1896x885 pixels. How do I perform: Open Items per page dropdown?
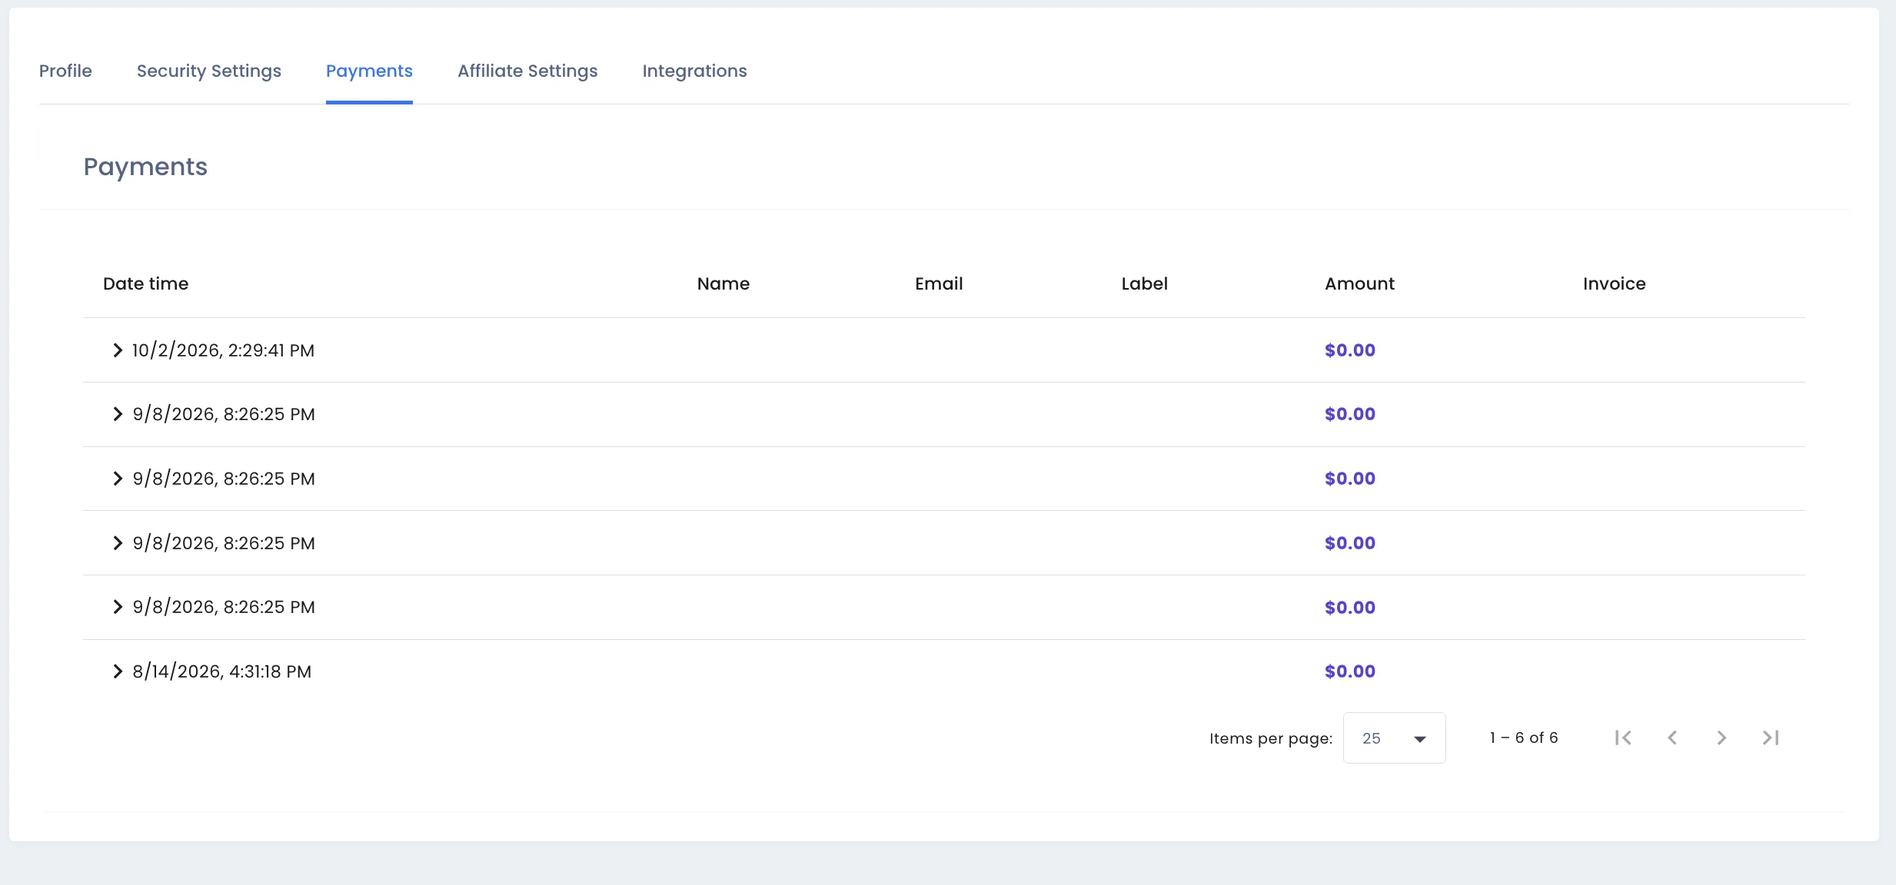(1394, 737)
